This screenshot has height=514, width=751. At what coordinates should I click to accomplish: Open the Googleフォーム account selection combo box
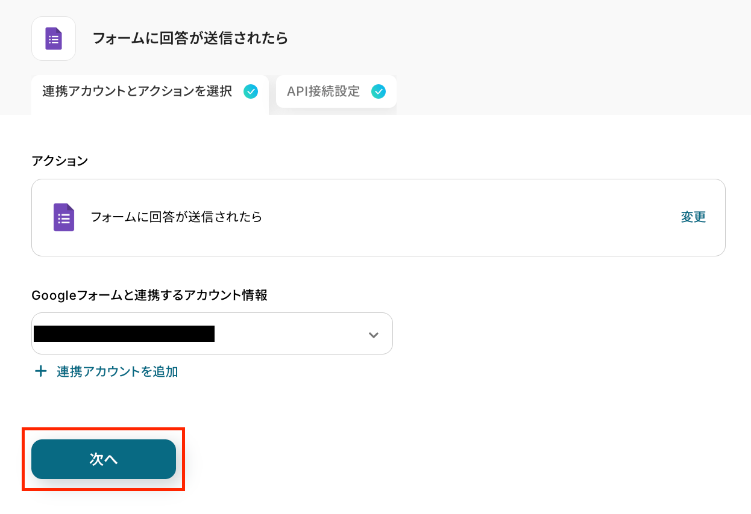[289, 333]
